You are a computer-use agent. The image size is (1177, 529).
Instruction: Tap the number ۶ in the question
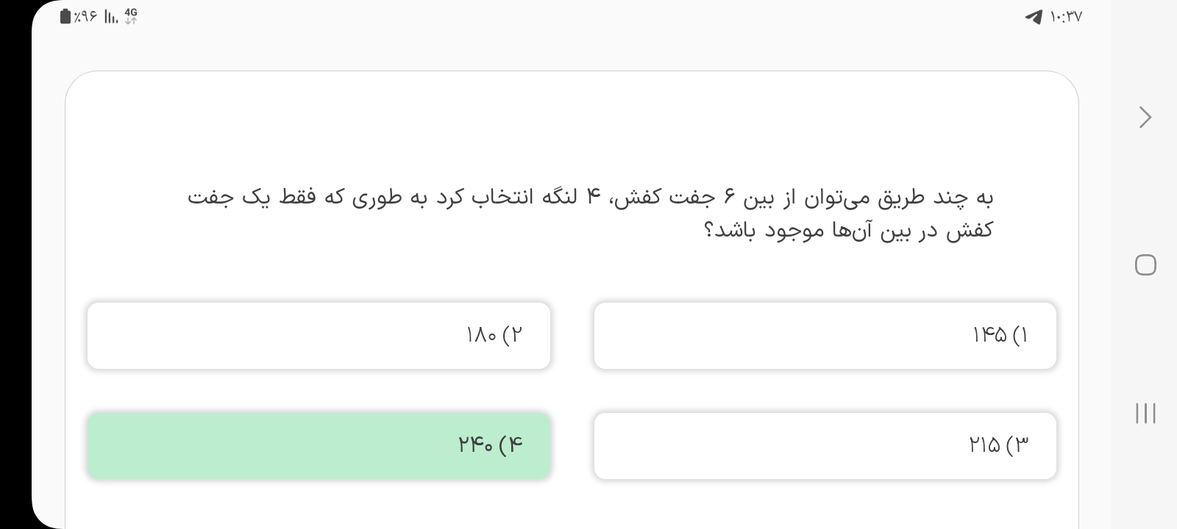click(730, 197)
